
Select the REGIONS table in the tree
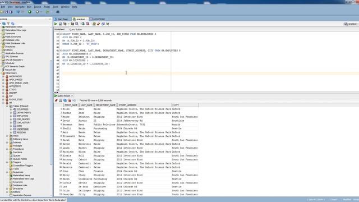[x=21, y=132]
